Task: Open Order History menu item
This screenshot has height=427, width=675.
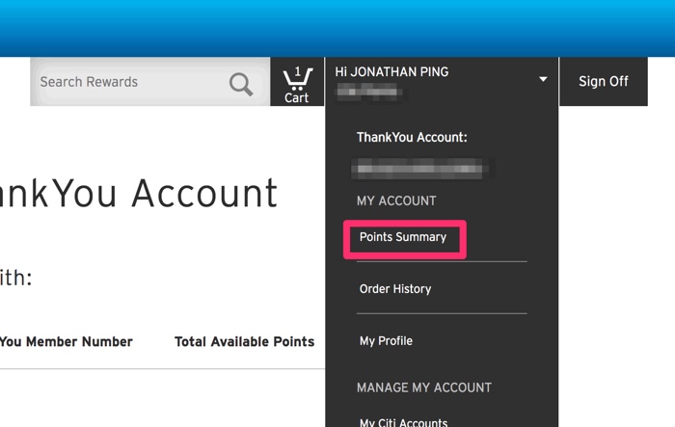Action: click(x=395, y=289)
